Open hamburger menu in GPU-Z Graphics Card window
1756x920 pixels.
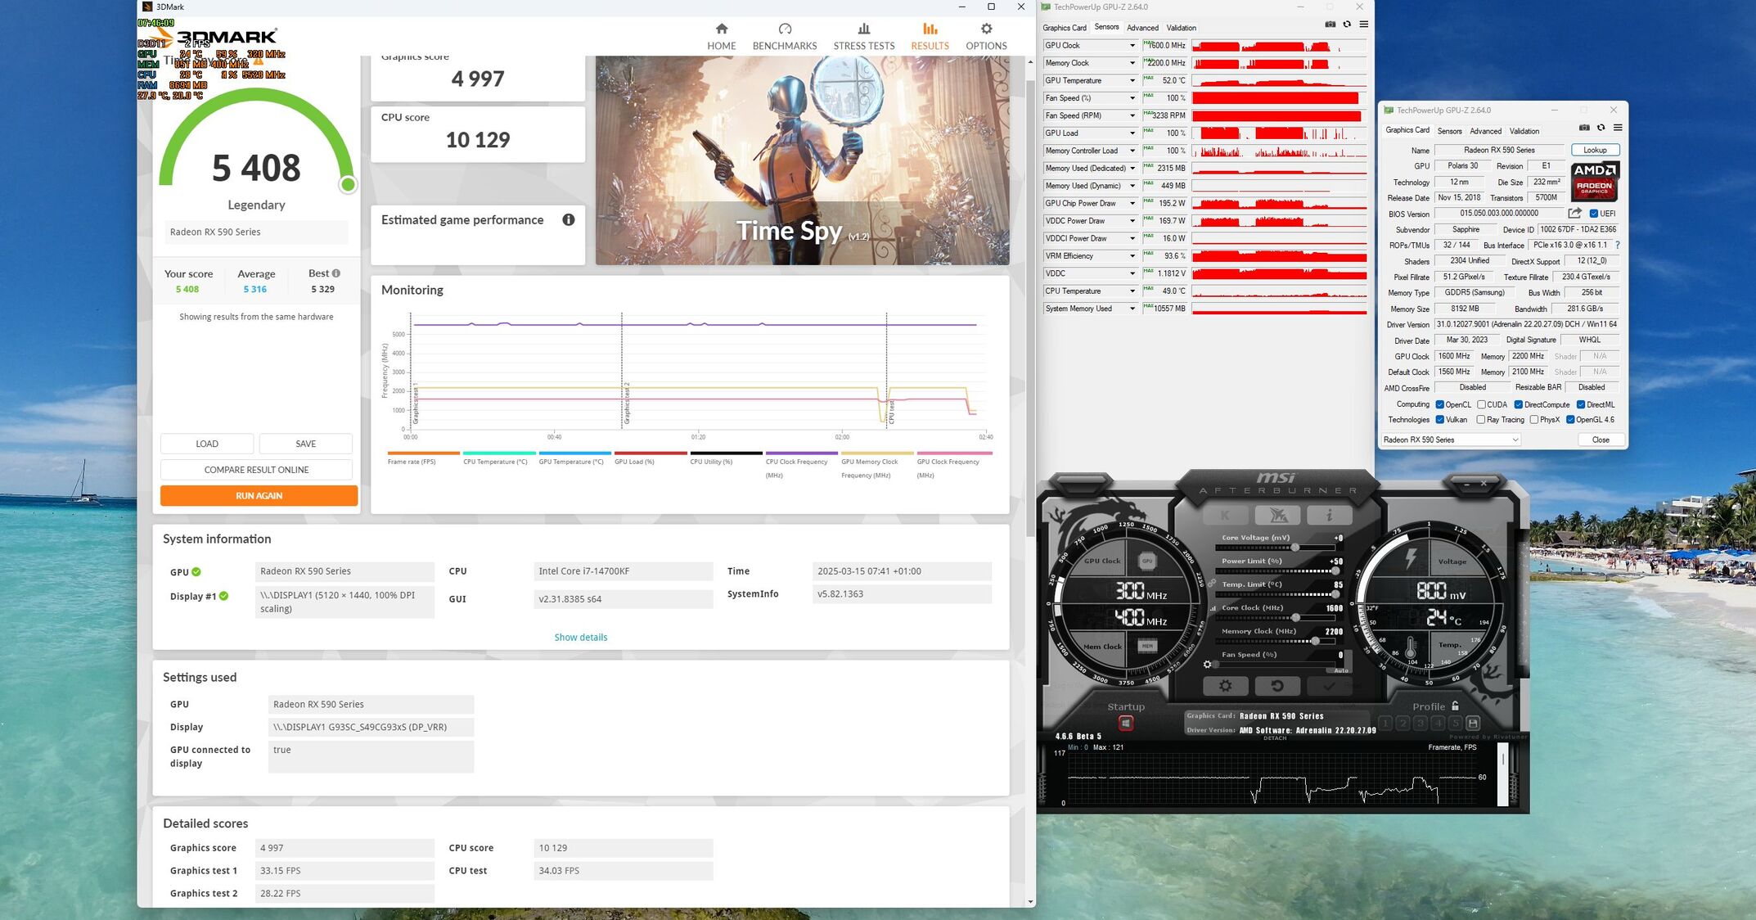click(x=1618, y=128)
